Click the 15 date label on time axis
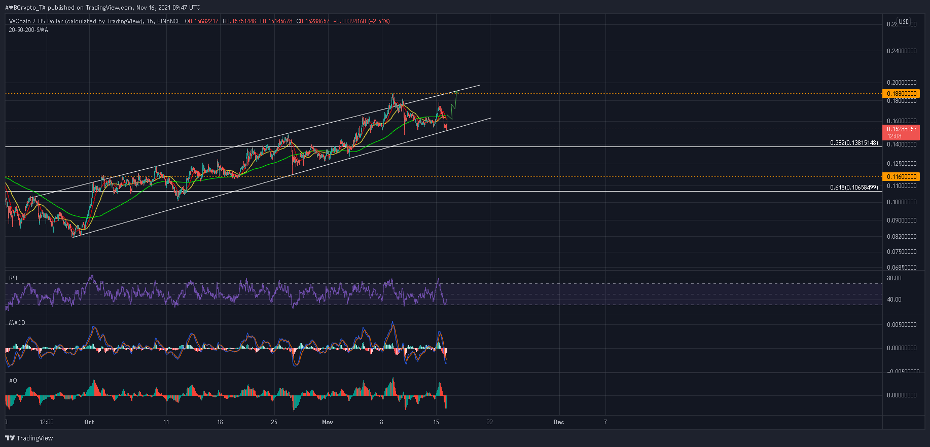The image size is (930, 447). coord(436,422)
